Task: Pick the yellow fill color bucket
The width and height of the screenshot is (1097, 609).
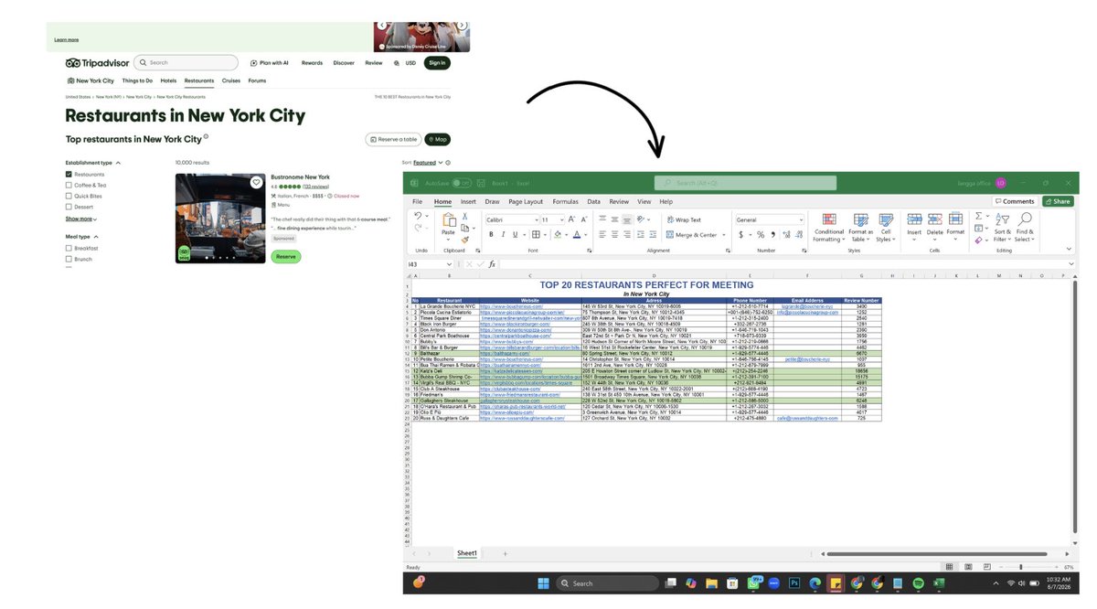Action: click(x=558, y=235)
